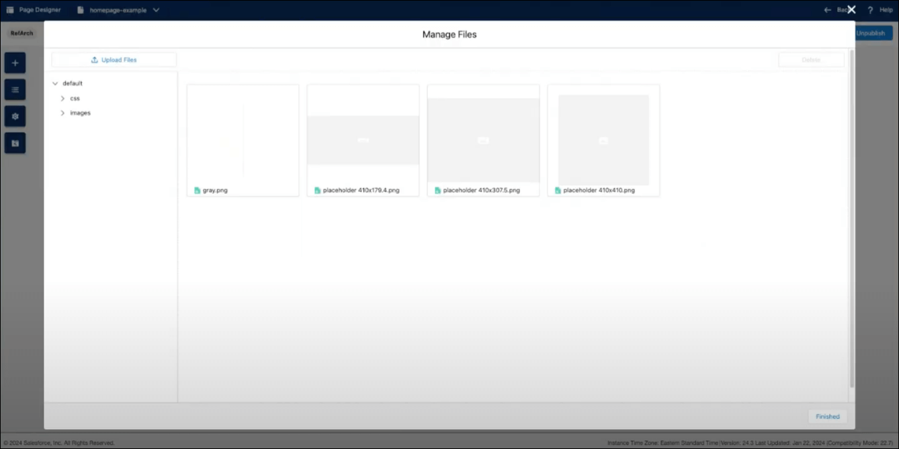Close the Manage Files dialog with X
Screen dimensions: 899x449
click(x=851, y=9)
